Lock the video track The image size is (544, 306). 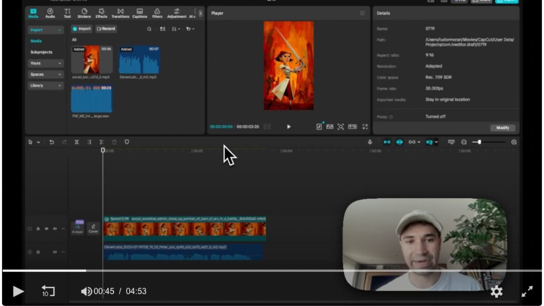click(x=38, y=229)
